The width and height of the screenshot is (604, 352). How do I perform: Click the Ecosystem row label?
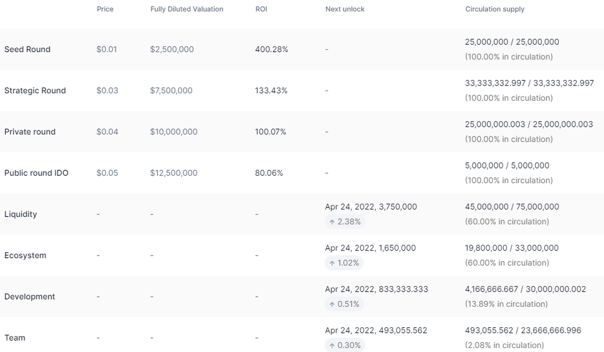pos(25,255)
